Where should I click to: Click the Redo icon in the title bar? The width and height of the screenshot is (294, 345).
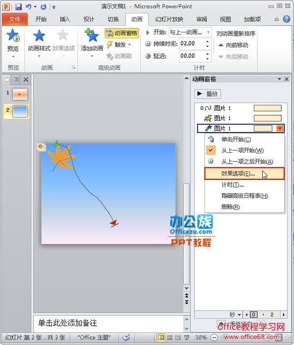(x=44, y=7)
